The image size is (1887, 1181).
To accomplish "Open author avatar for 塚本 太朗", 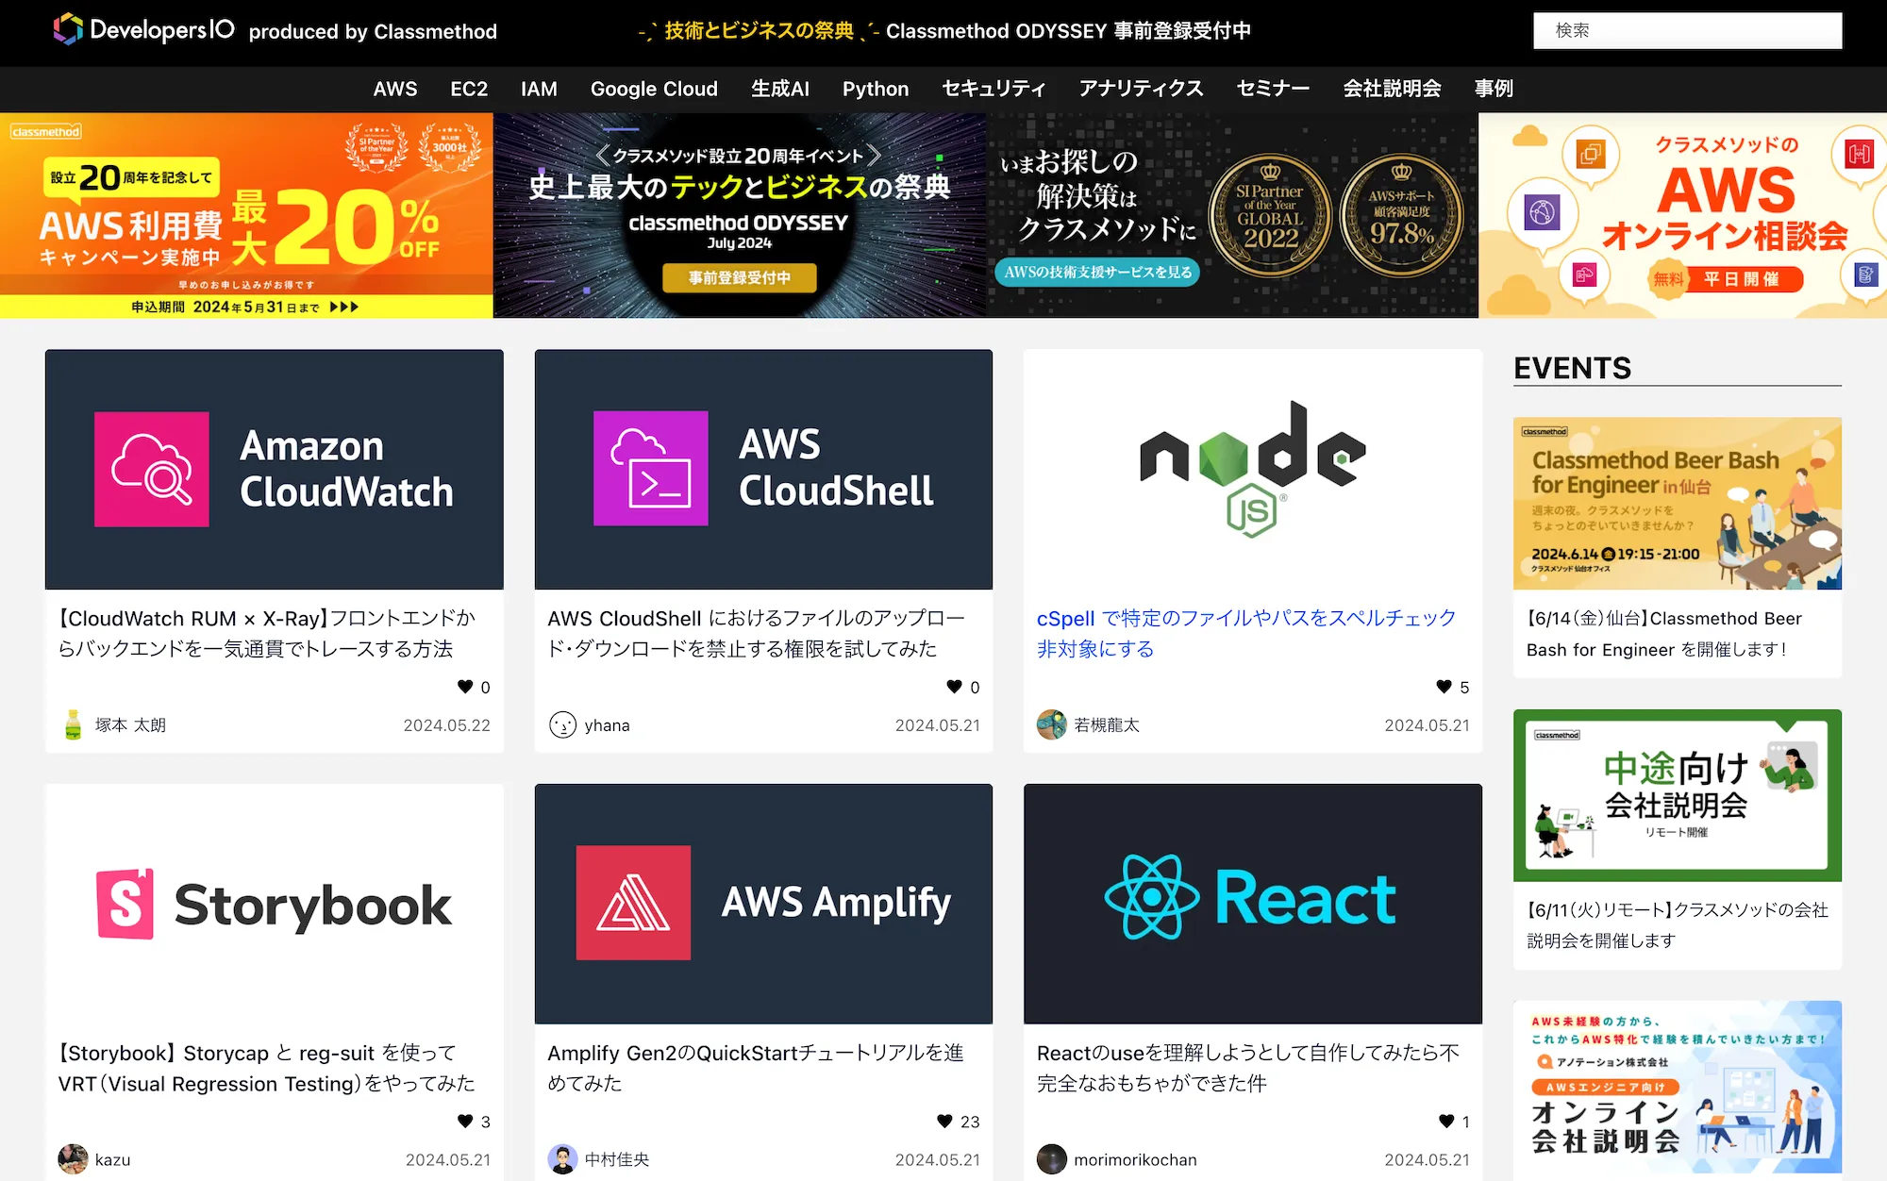I will [73, 724].
